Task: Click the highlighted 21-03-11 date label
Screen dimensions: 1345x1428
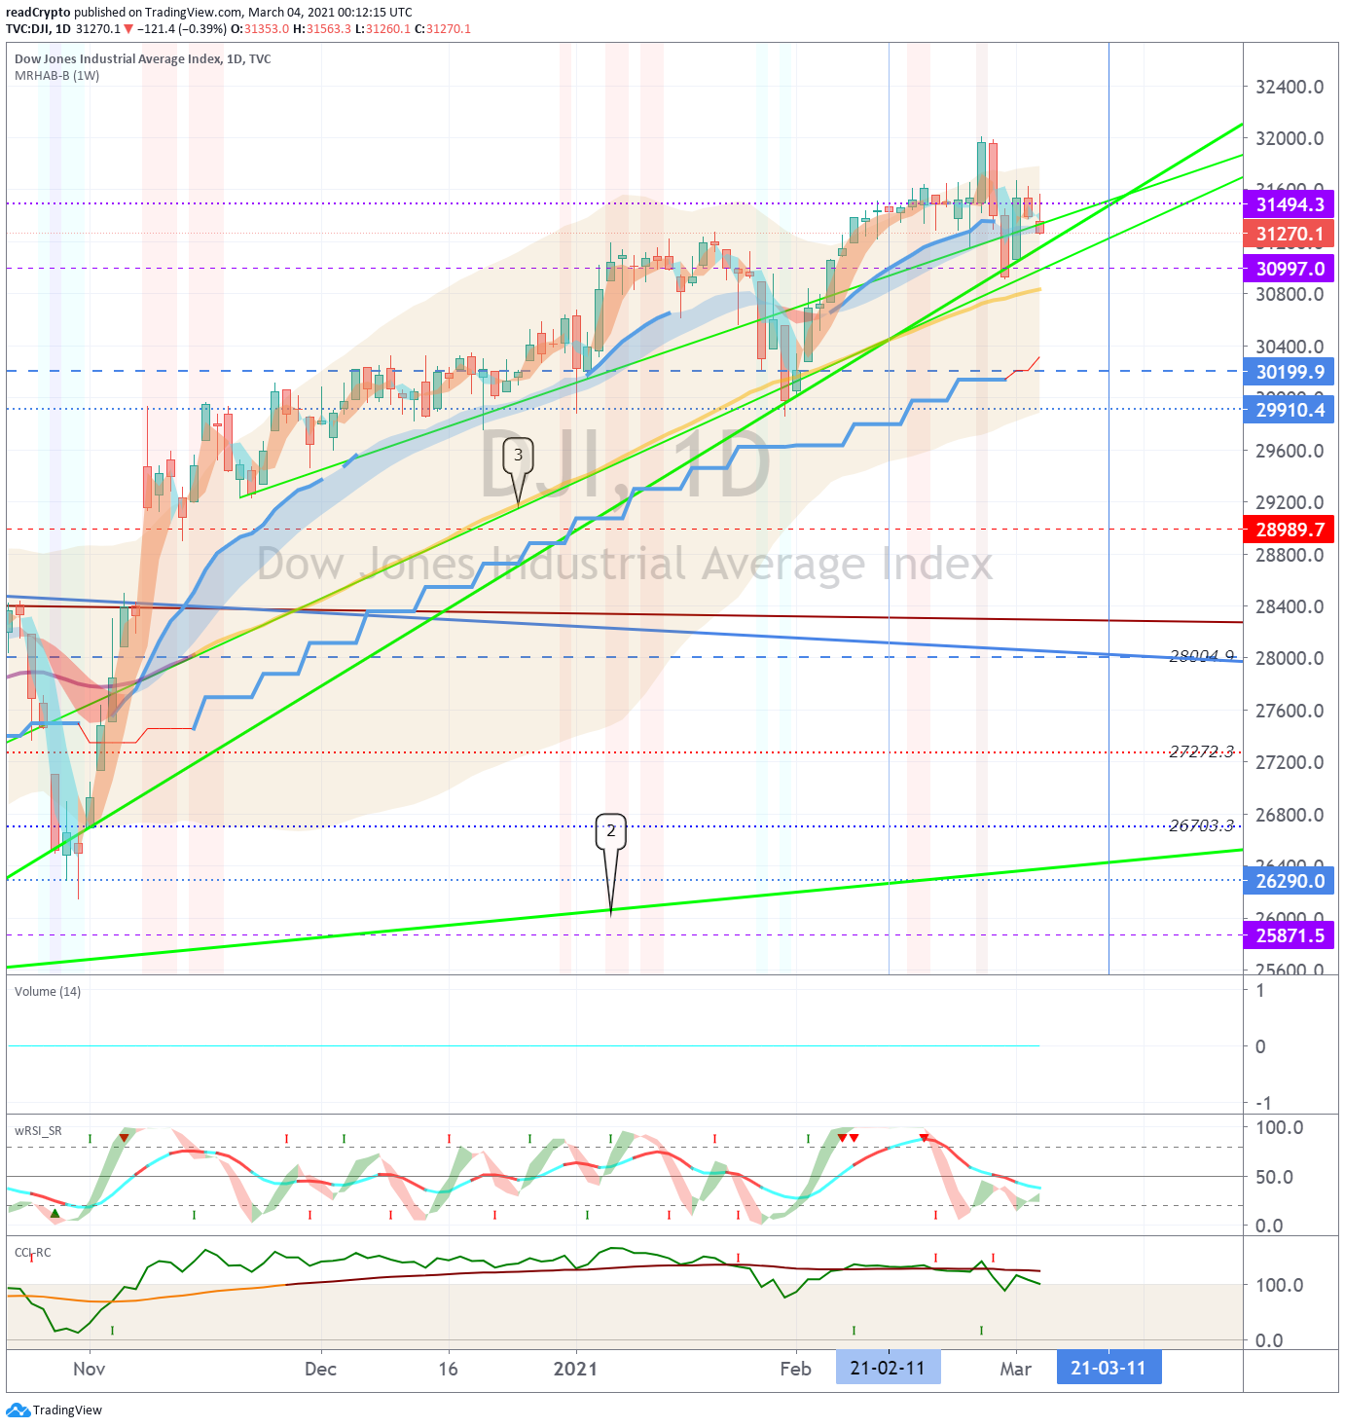Action: coord(1109,1368)
